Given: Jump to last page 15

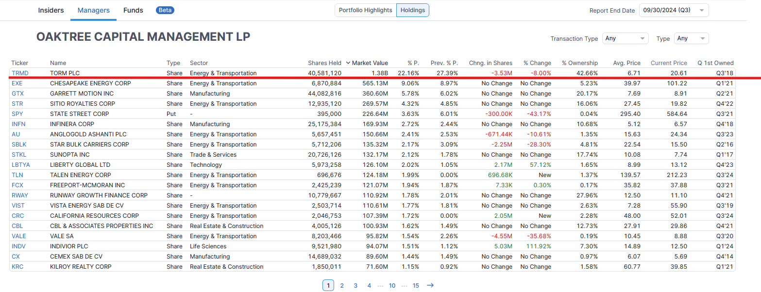Looking at the screenshot, I should [x=416, y=286].
